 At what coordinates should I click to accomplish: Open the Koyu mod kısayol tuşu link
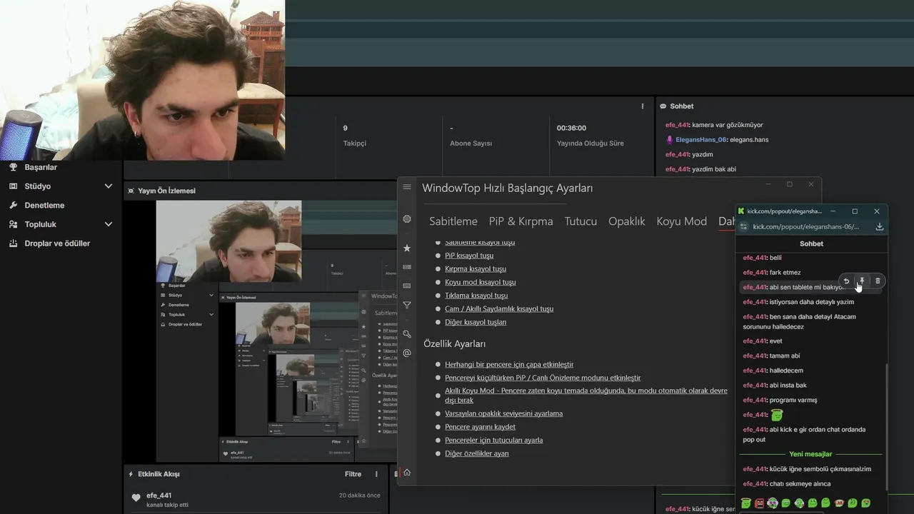pos(481,282)
